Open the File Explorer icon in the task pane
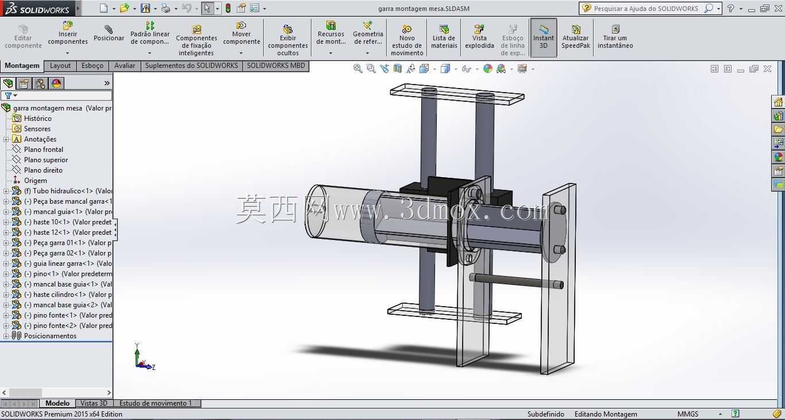This screenshot has width=785, height=420. (779, 129)
